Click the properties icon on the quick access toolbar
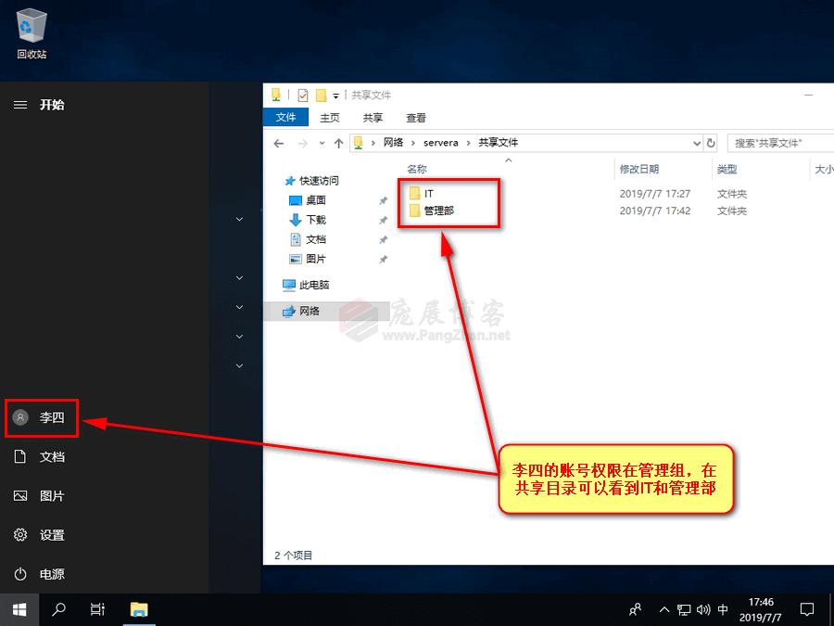Viewport: 834px width, 626px height. point(303,95)
